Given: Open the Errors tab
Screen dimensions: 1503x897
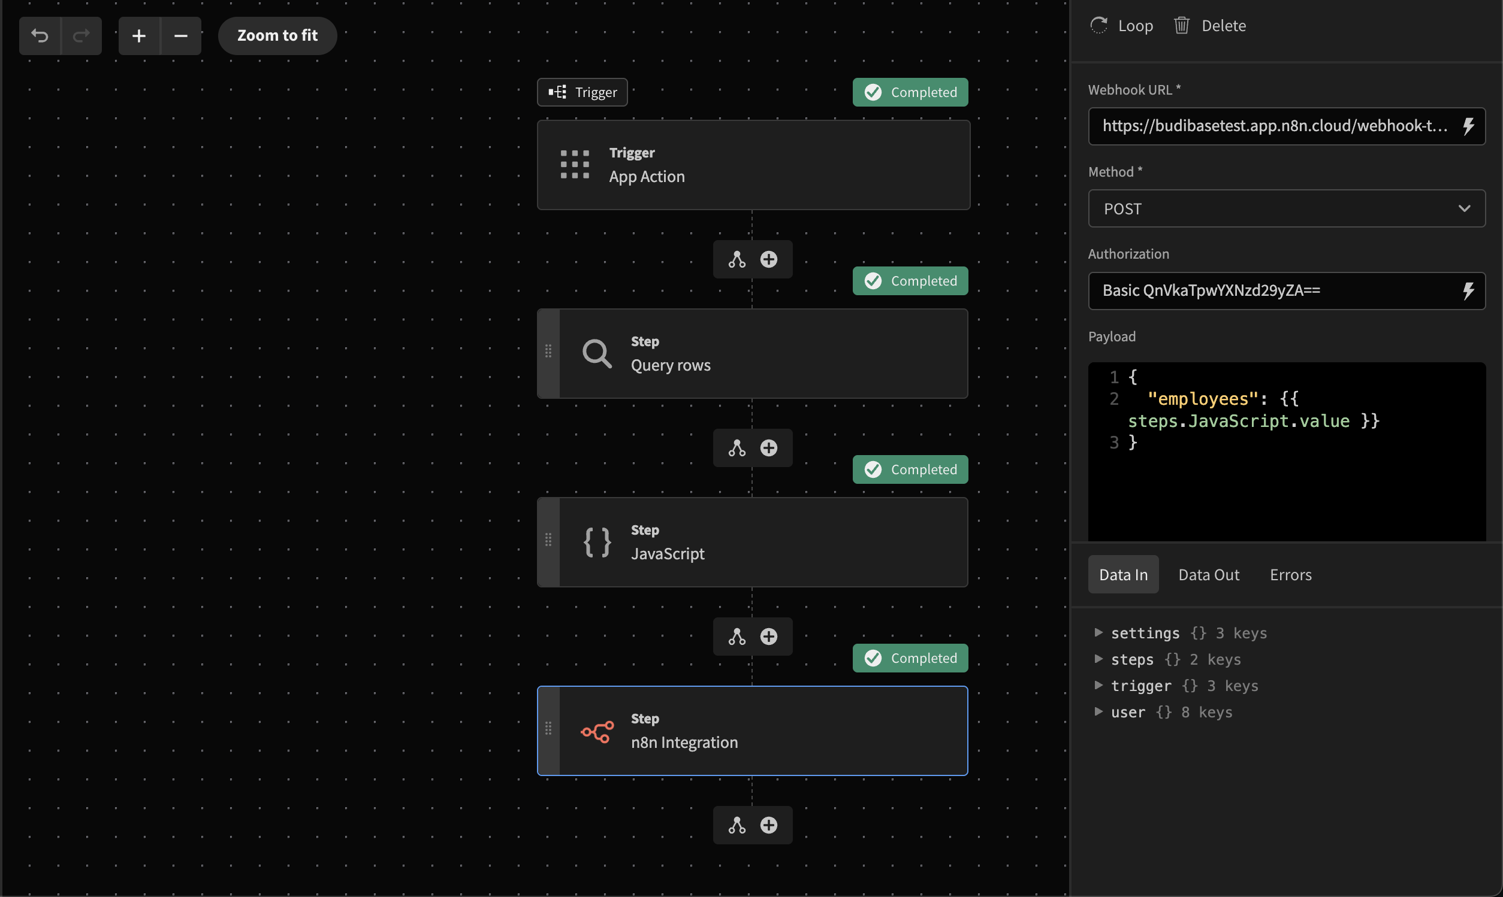Looking at the screenshot, I should 1290,575.
